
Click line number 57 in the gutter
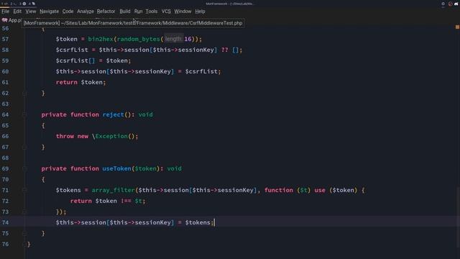5,39
